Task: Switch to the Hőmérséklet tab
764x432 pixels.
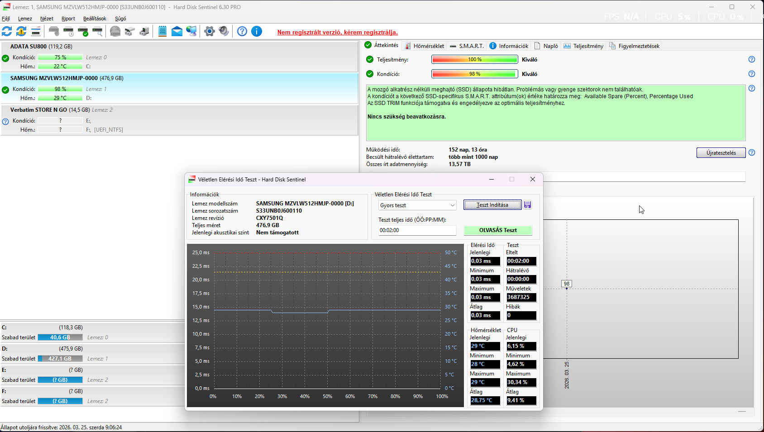Action: pyautogui.click(x=424, y=46)
